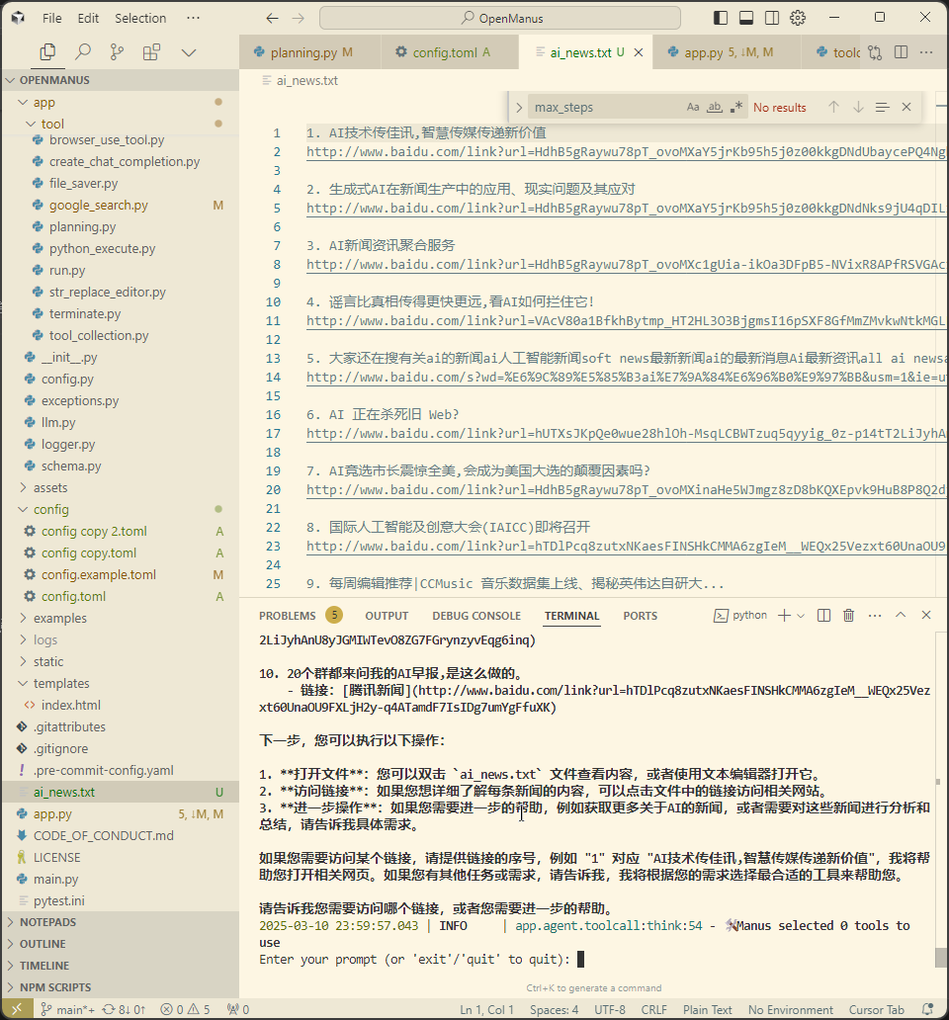The image size is (949, 1020).
Task: Open the Selection menu
Action: tap(140, 18)
